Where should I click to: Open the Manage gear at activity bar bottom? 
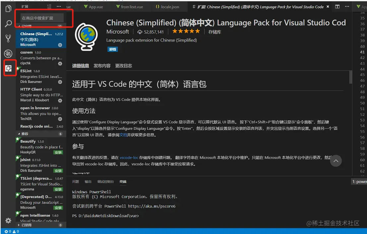(8, 220)
